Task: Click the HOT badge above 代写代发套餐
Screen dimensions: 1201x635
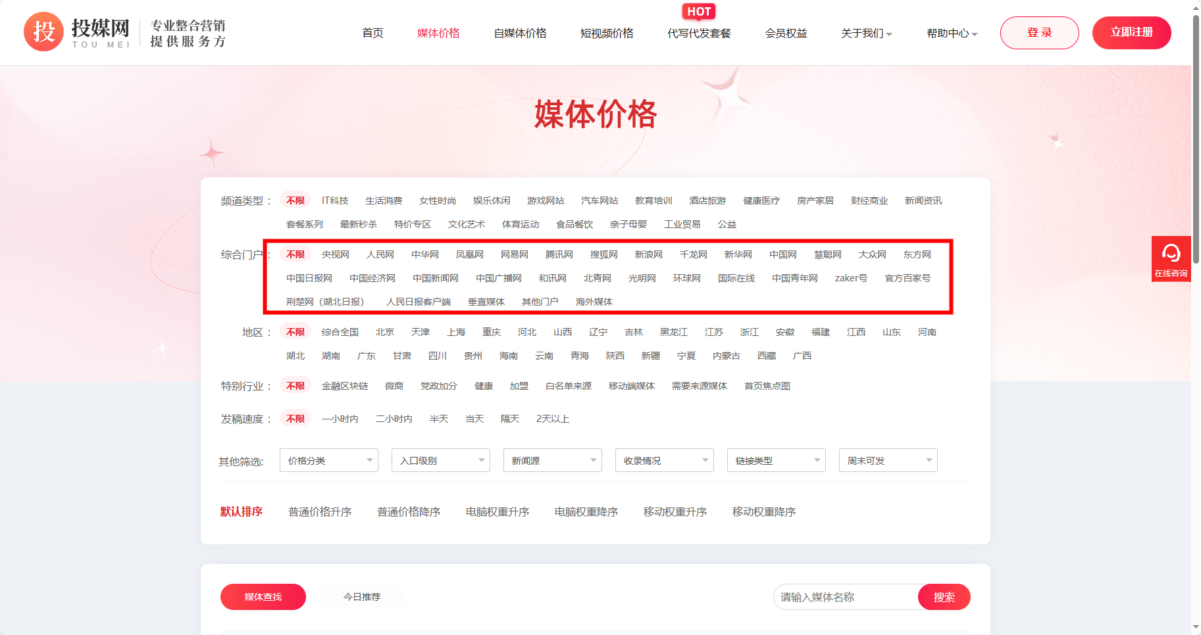Action: pos(699,11)
